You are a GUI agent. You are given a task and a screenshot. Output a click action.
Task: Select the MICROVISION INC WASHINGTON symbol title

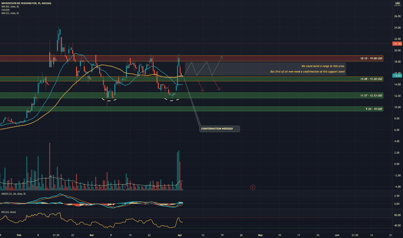click(x=26, y=3)
